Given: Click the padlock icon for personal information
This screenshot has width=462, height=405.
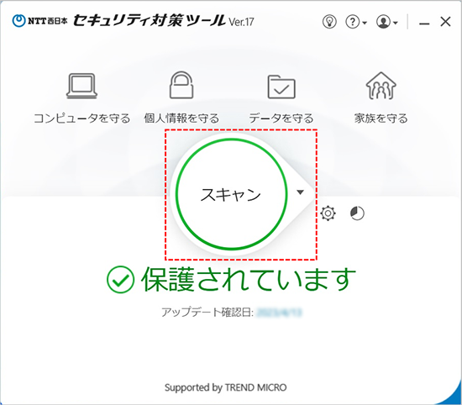Looking at the screenshot, I should [x=181, y=85].
